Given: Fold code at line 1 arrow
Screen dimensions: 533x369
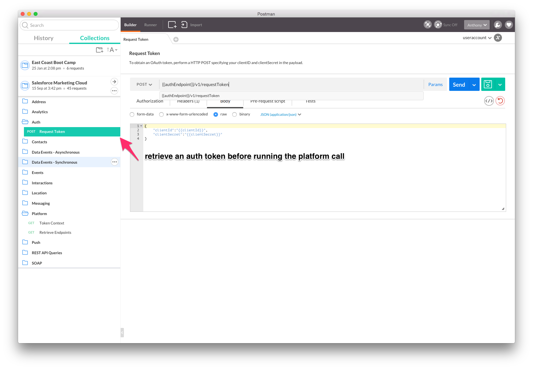Looking at the screenshot, I should coord(141,126).
